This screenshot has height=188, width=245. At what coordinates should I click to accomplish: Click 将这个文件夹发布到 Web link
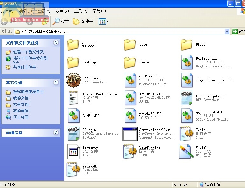tap(30, 60)
